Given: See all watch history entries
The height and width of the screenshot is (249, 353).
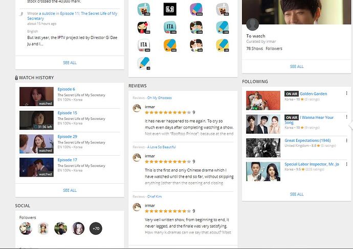Looking at the screenshot, I should coord(70,190).
